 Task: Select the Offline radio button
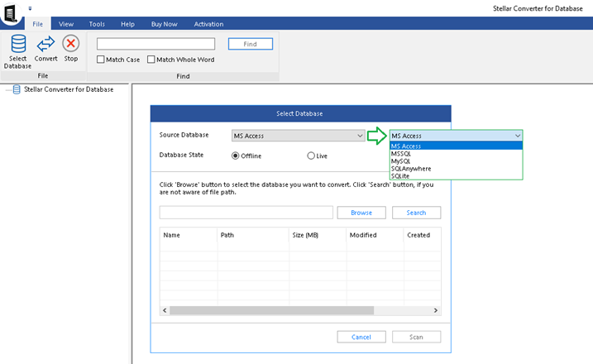coord(235,156)
